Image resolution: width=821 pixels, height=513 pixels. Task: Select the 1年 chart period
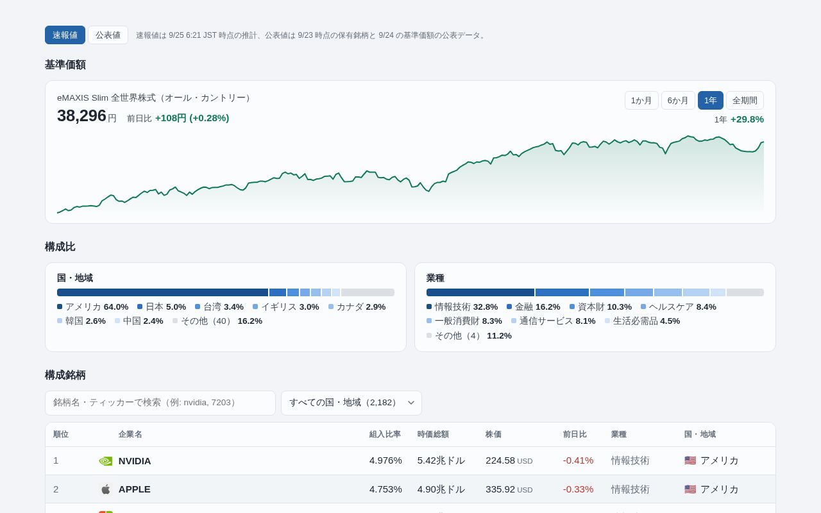pyautogui.click(x=711, y=101)
